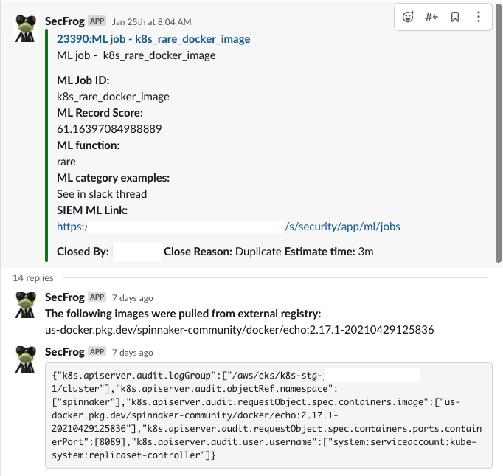Click SecFrog's avatar beside the external registry reply
503x476 pixels.
(27, 306)
